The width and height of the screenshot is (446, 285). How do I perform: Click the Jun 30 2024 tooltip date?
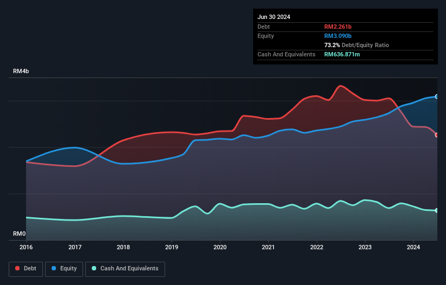click(274, 17)
